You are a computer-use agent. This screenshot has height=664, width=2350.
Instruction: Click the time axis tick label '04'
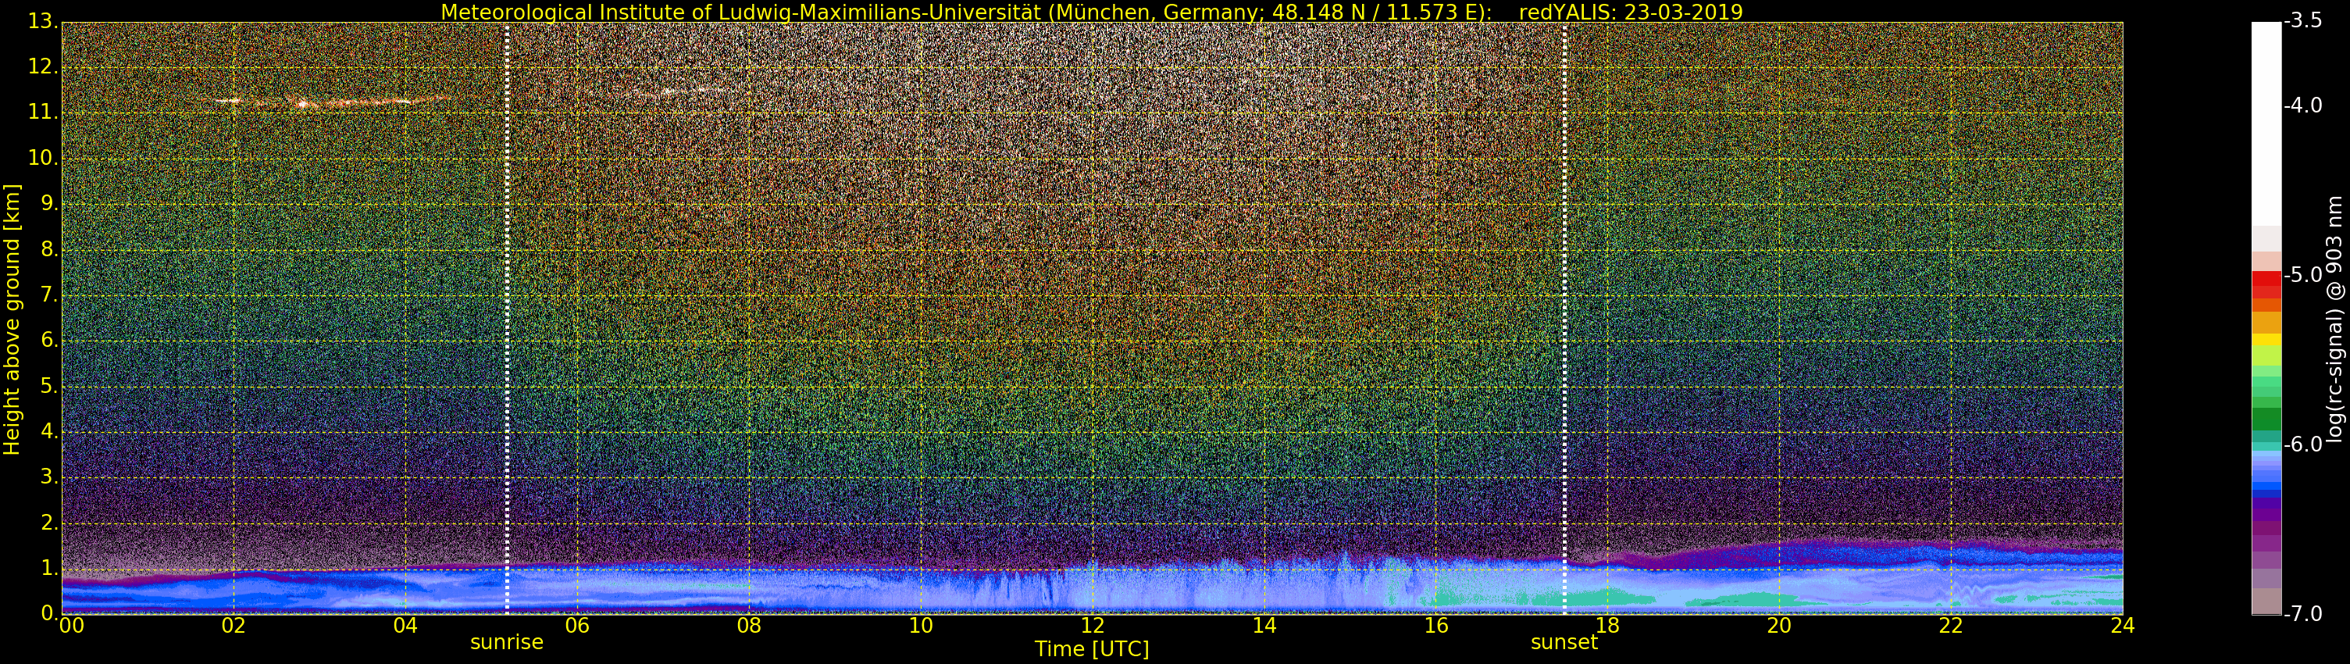pyautogui.click(x=405, y=626)
